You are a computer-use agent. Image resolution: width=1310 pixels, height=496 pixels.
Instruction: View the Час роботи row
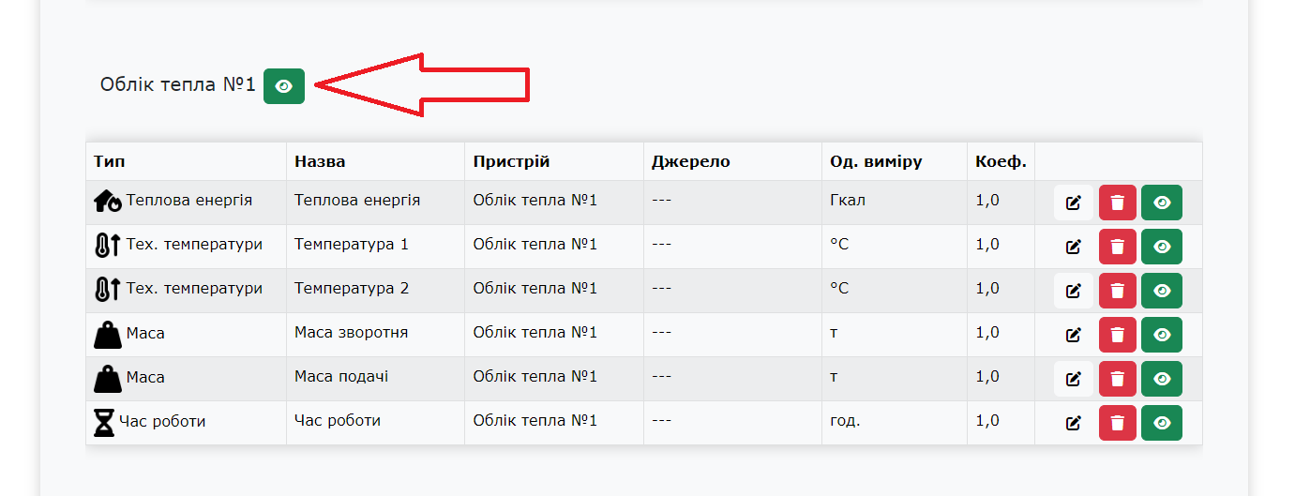pos(1162,423)
